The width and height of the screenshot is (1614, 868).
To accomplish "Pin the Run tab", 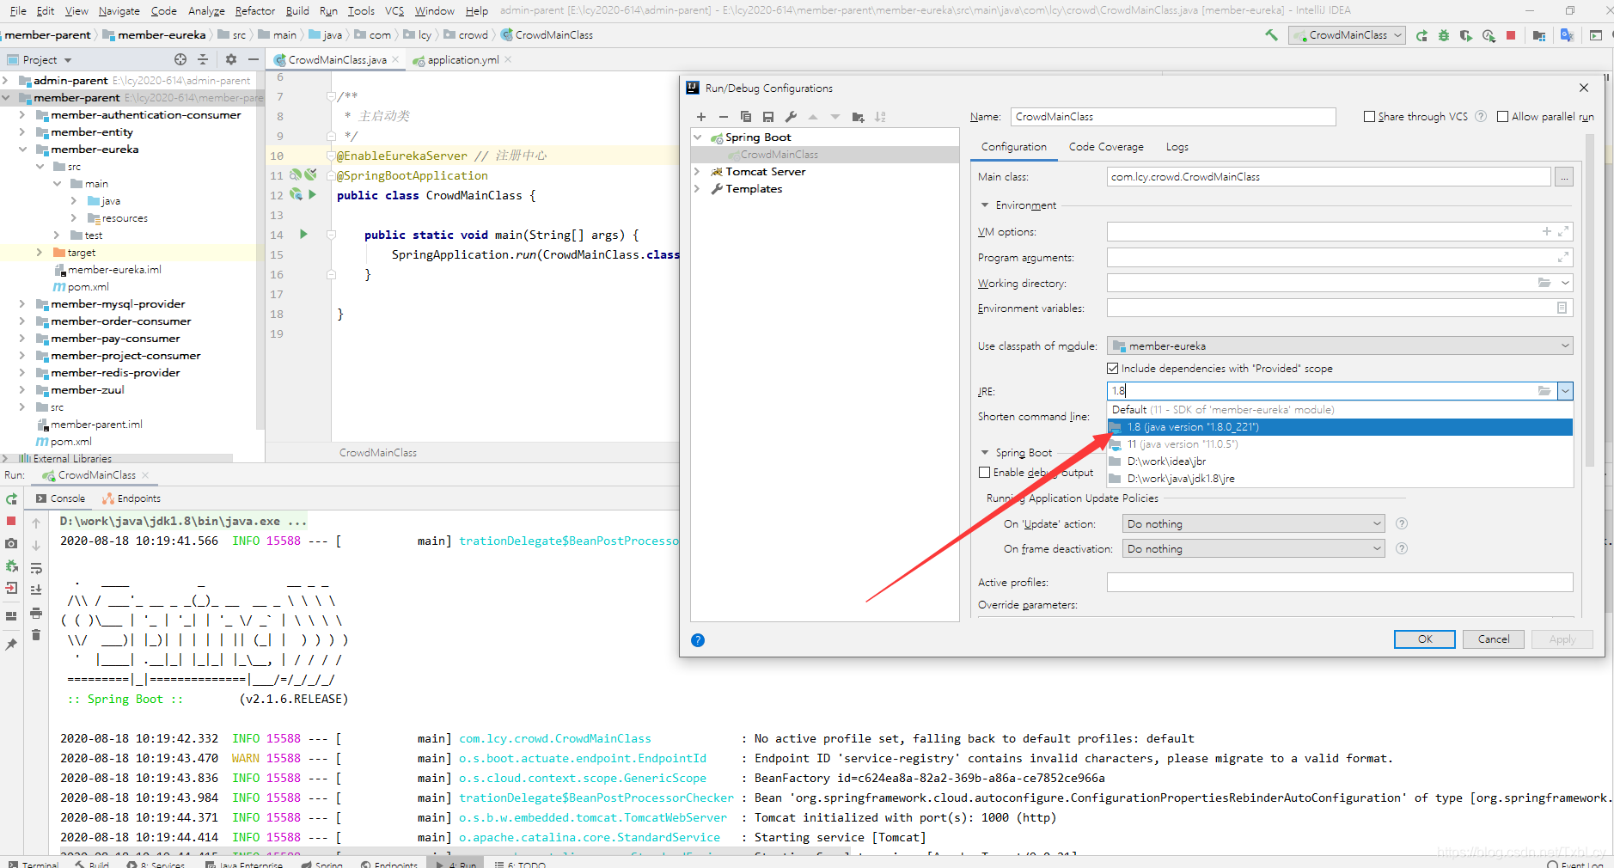I will pos(11,645).
